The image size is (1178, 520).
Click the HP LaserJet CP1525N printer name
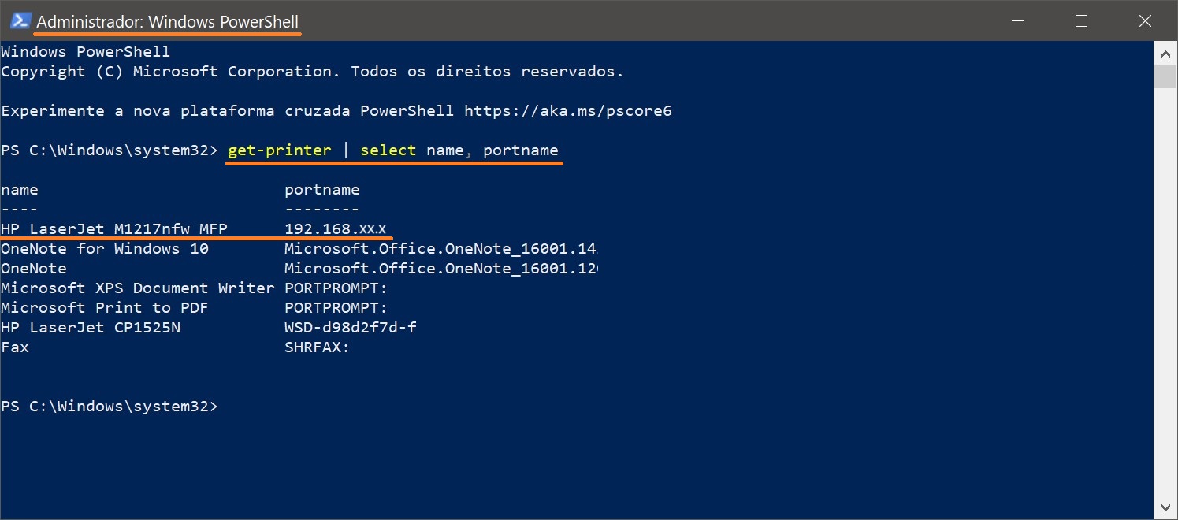tap(91, 328)
